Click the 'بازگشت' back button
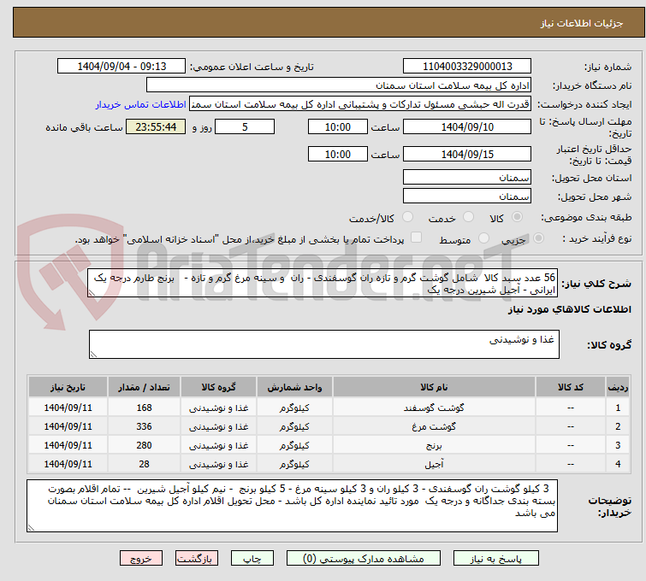Image resolution: width=646 pixels, height=581 pixels. point(197,559)
